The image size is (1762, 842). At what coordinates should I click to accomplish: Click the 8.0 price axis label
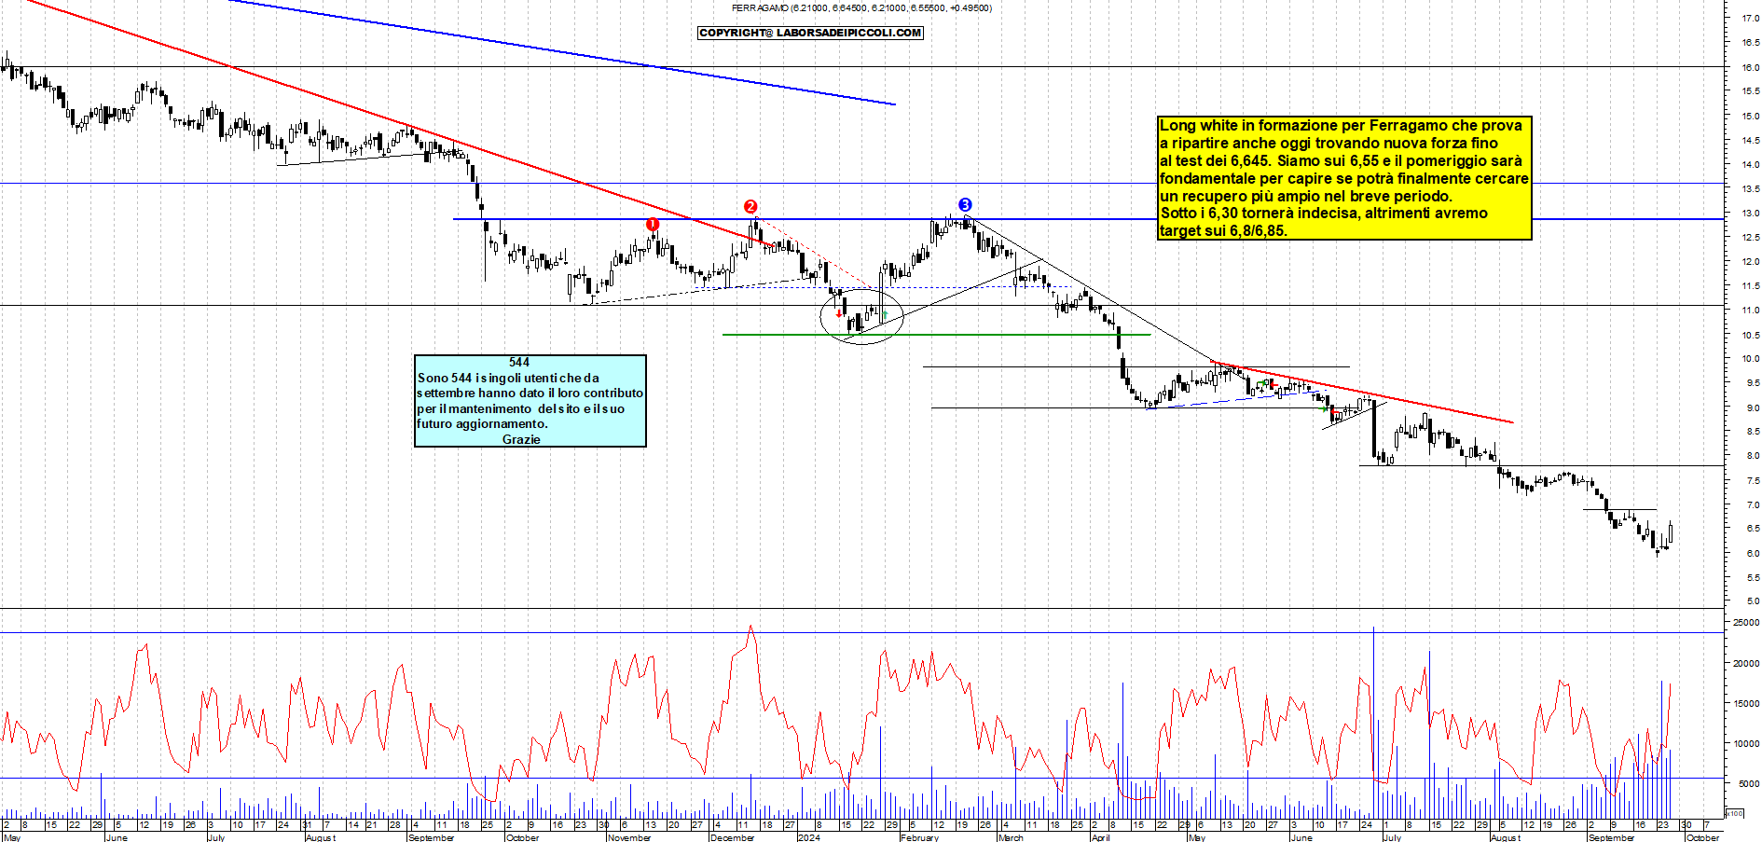point(1753,456)
